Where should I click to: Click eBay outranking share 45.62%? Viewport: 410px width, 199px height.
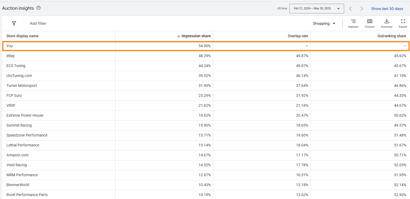pos(400,56)
